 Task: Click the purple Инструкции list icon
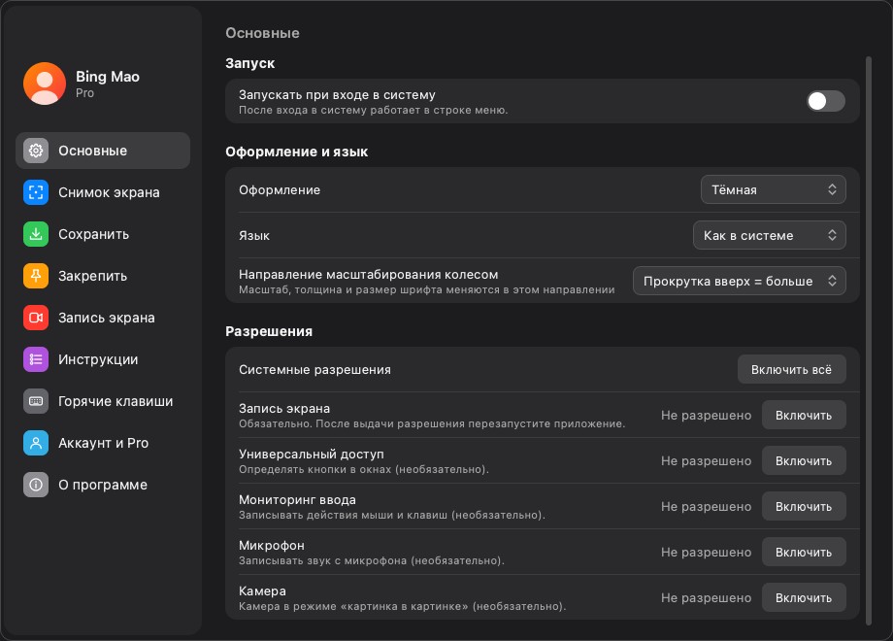pos(35,359)
